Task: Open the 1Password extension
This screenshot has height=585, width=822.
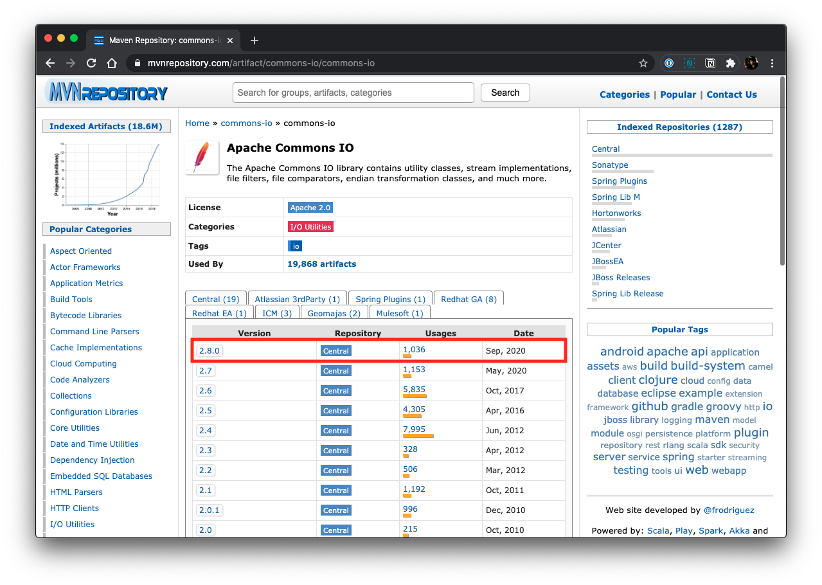Action: [x=669, y=63]
